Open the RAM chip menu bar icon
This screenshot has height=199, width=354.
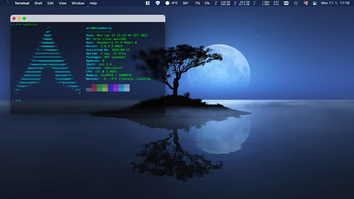click(286, 3)
